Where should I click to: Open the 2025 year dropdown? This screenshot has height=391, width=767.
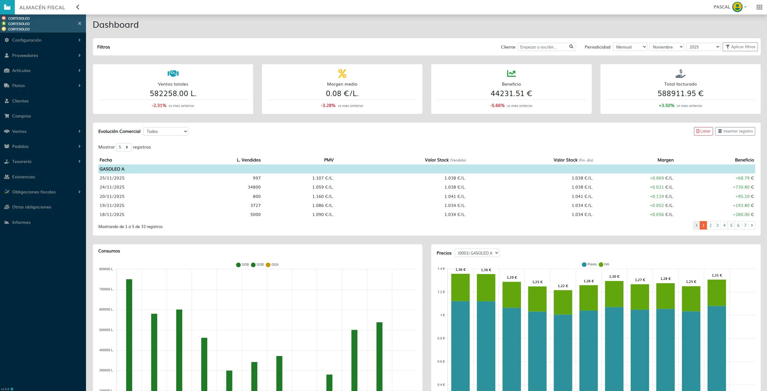(703, 47)
